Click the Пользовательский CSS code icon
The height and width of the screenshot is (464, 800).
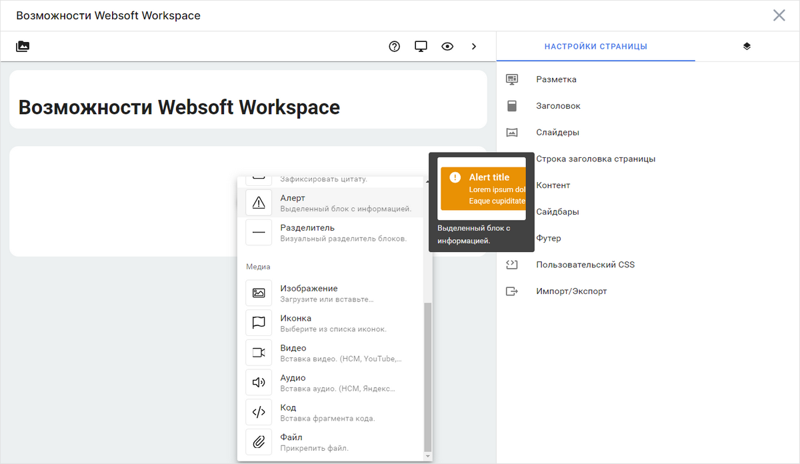pos(512,264)
